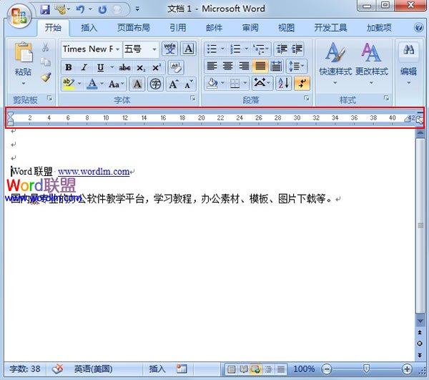Open the font name dropdown
Image resolution: width=429 pixels, height=380 pixels.
coord(117,49)
